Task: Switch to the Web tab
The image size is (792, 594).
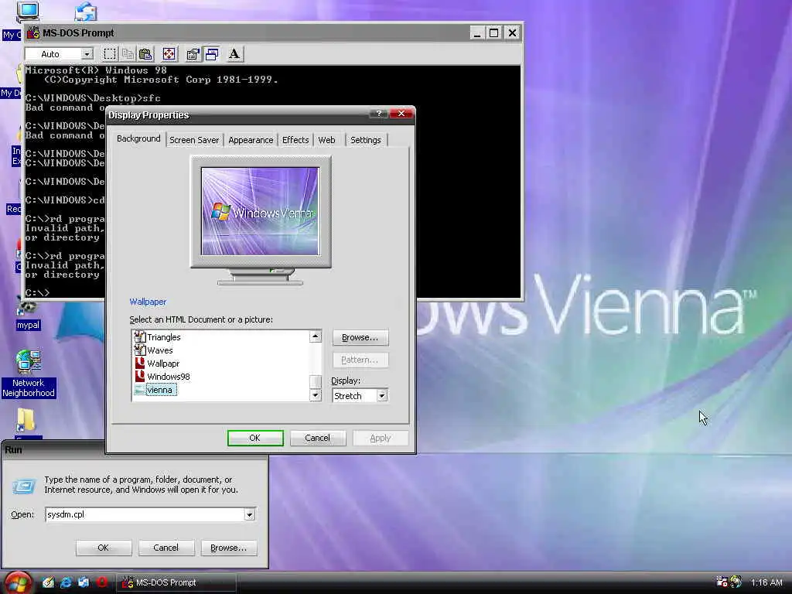Action: point(327,140)
